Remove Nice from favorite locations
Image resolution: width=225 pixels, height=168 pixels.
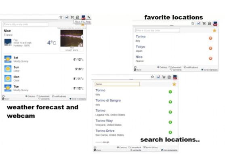[x=210, y=58]
